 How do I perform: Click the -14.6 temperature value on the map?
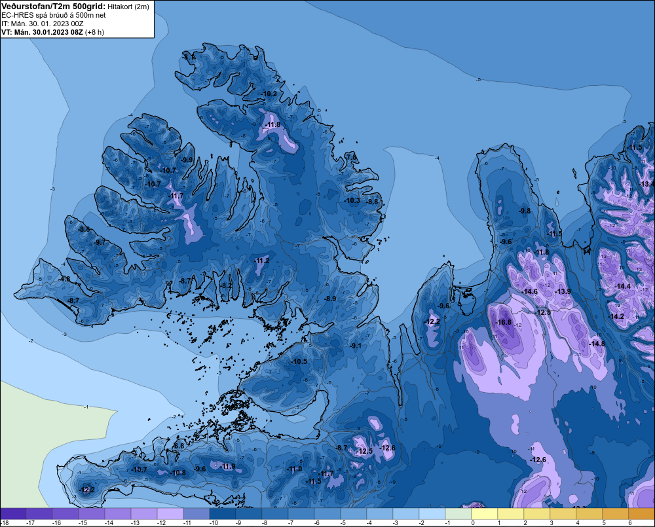click(x=530, y=291)
